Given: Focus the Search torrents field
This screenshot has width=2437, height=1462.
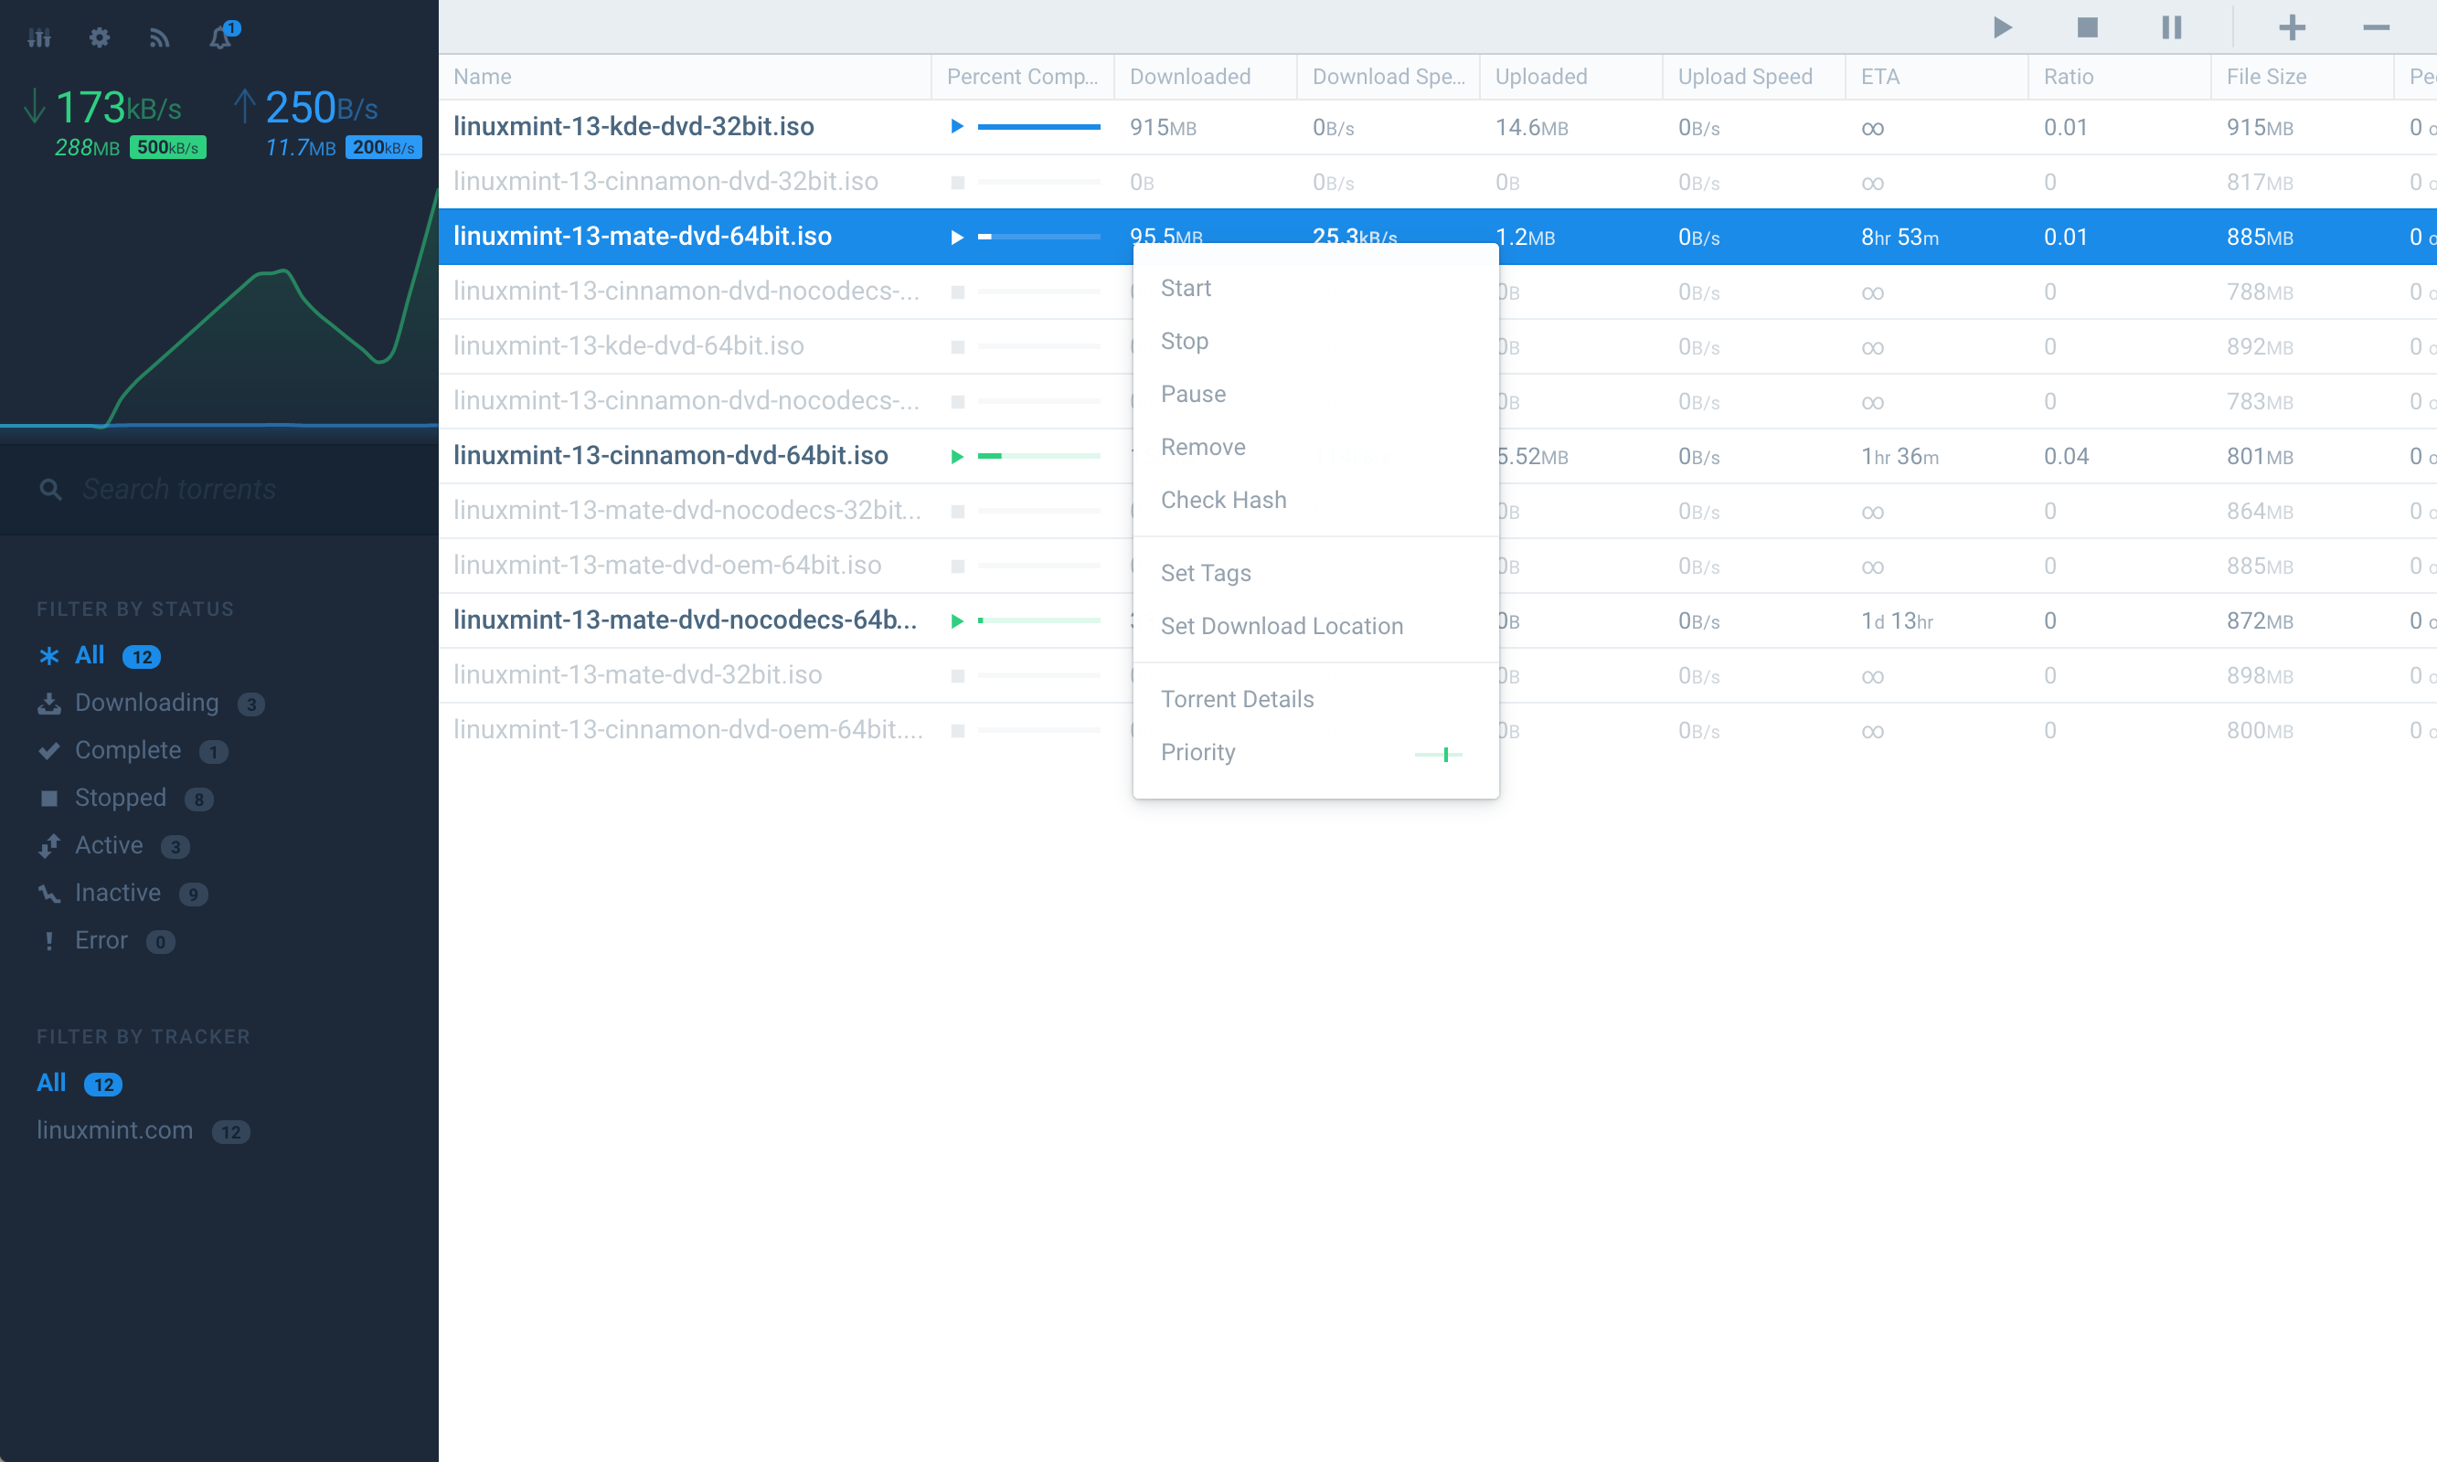Looking at the screenshot, I should click(x=177, y=490).
